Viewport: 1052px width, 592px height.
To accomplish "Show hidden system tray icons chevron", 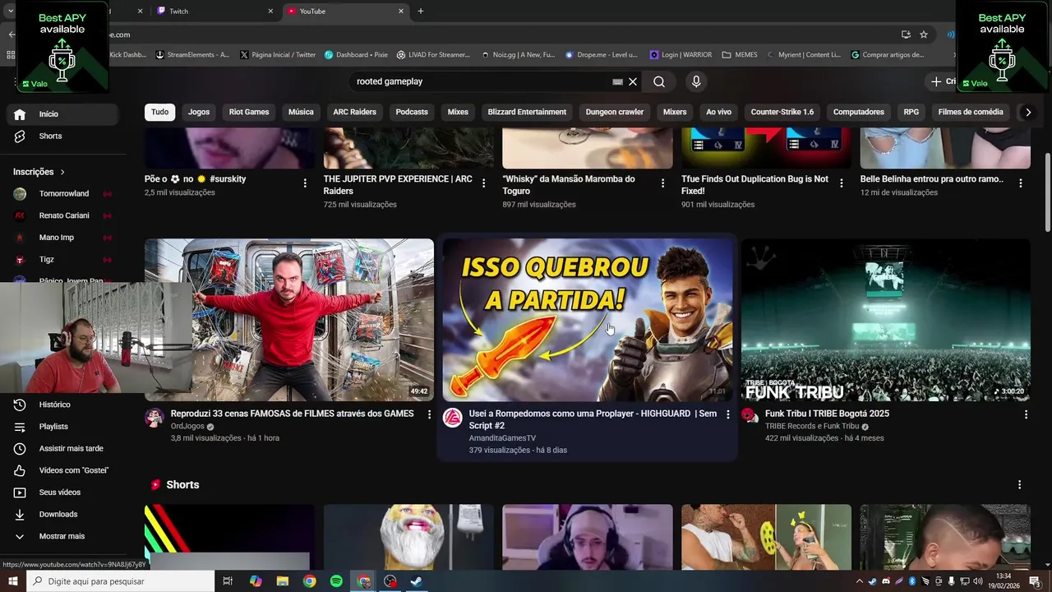I will tap(860, 581).
